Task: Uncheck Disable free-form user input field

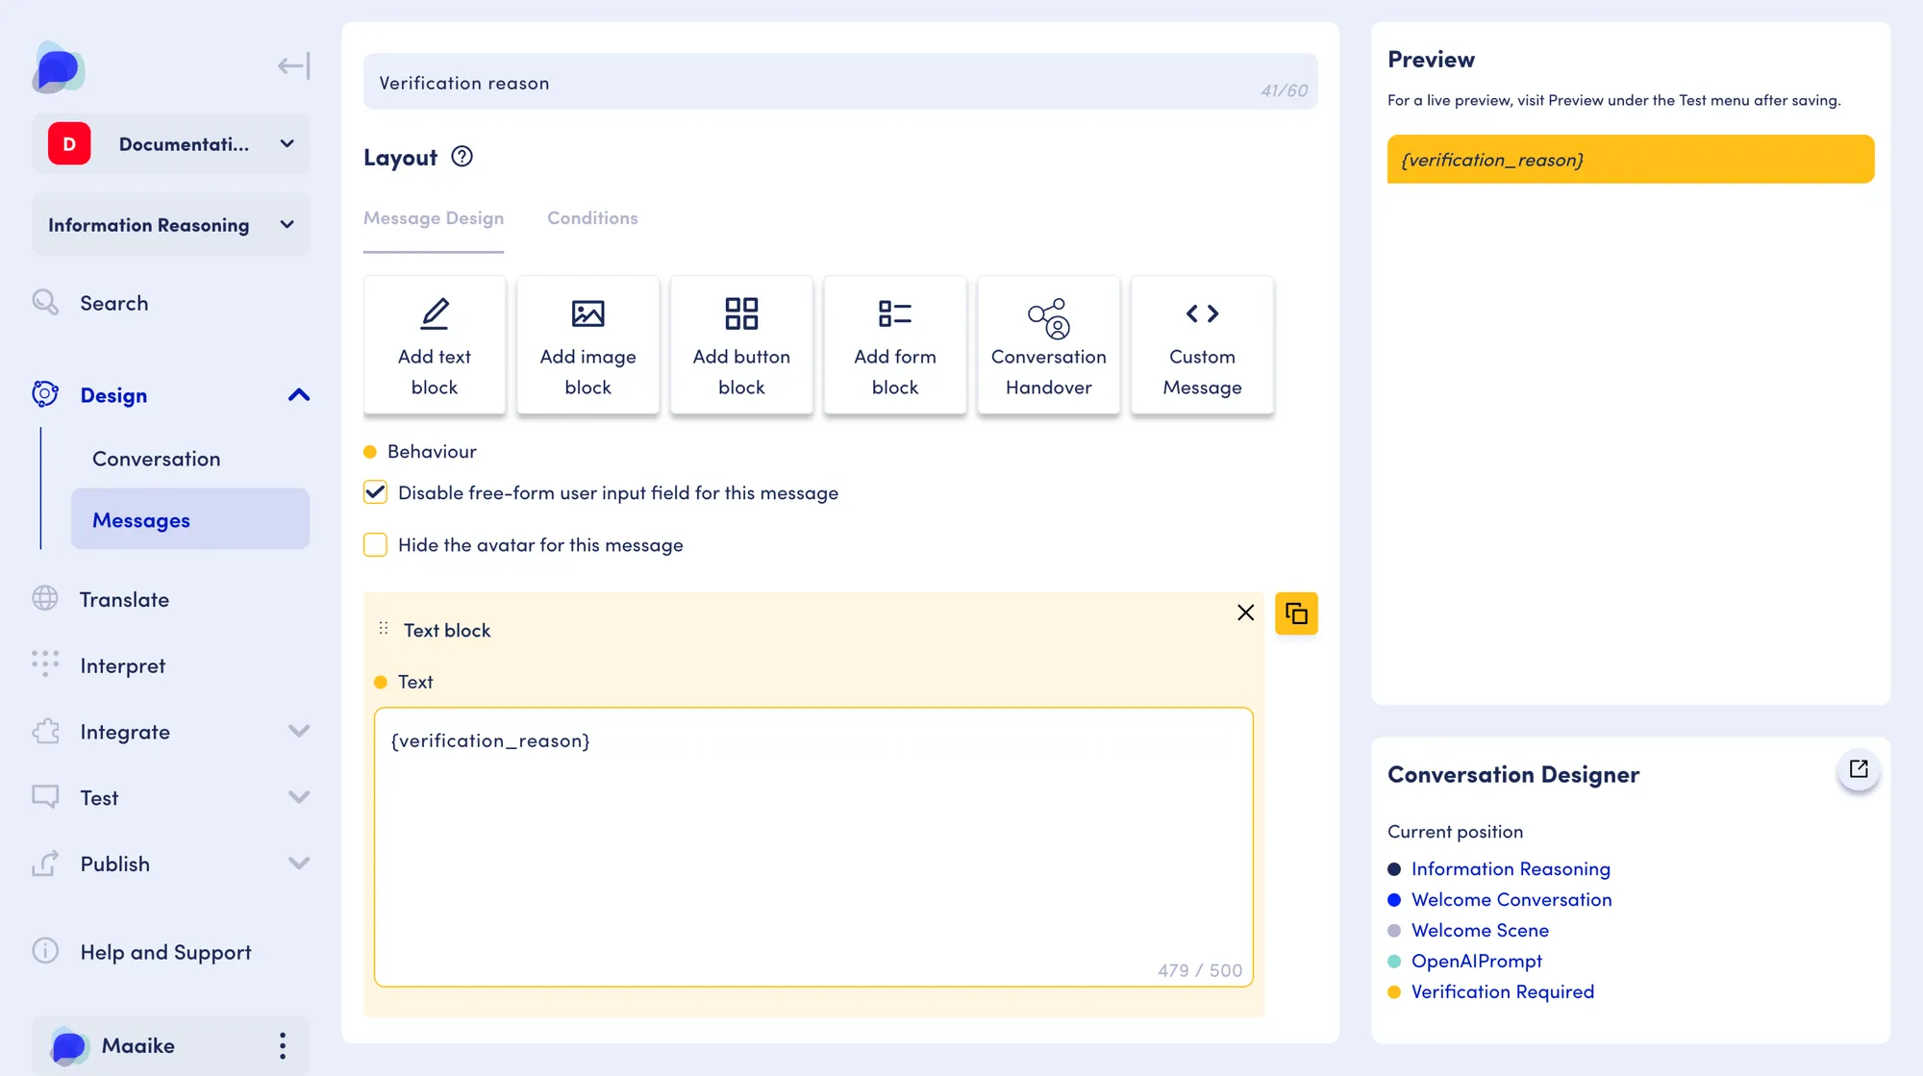Action: tap(375, 492)
